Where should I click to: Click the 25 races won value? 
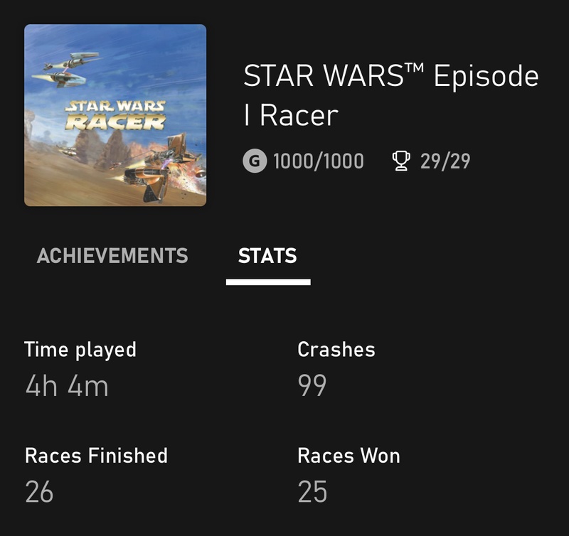click(312, 492)
